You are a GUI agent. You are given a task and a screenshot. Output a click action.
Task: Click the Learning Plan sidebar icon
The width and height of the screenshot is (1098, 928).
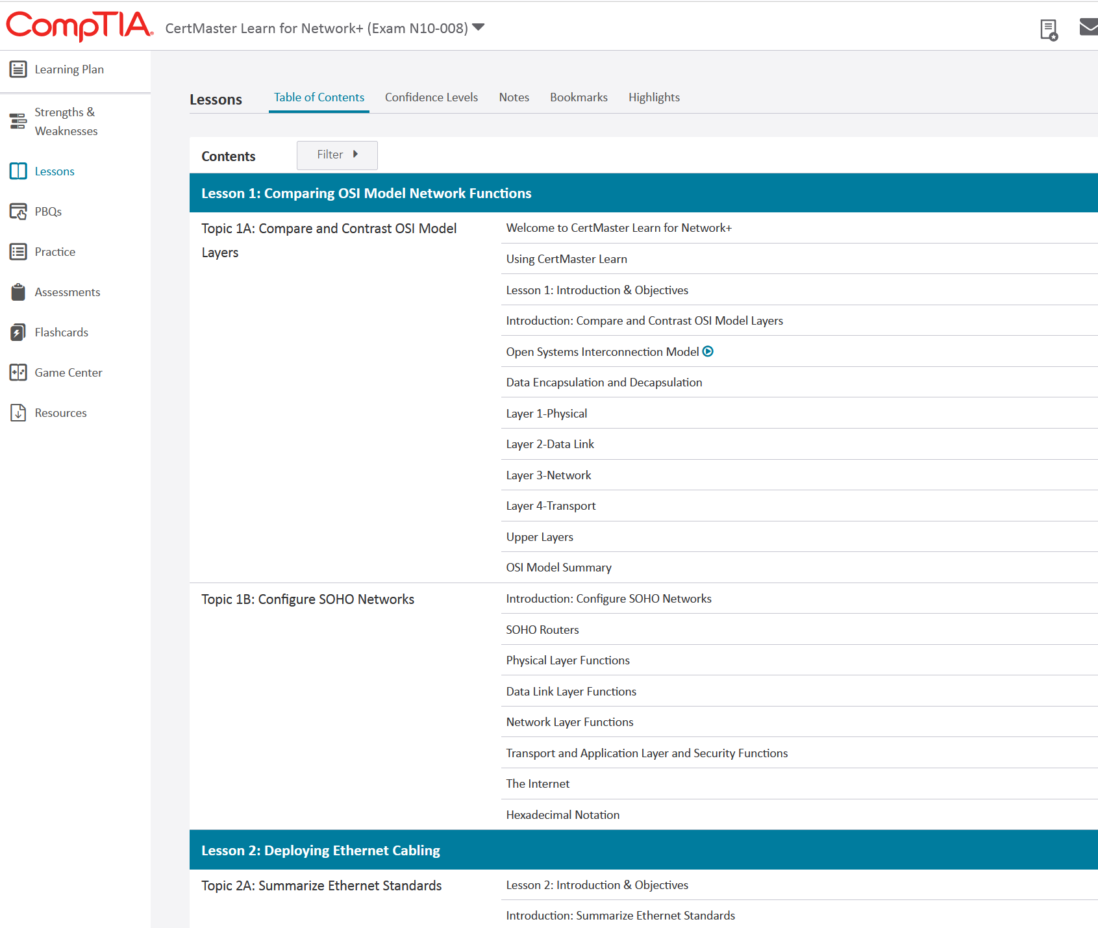(18, 69)
